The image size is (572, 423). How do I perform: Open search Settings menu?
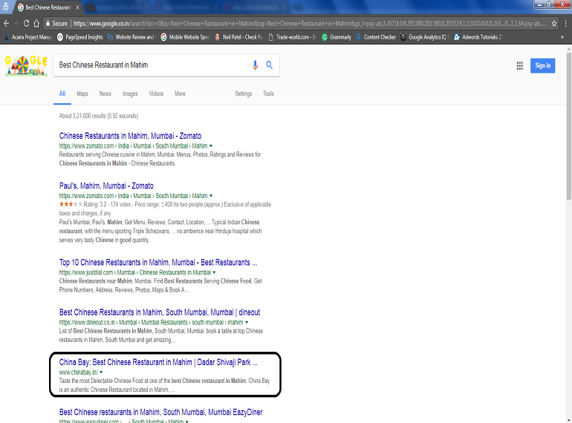pos(244,94)
